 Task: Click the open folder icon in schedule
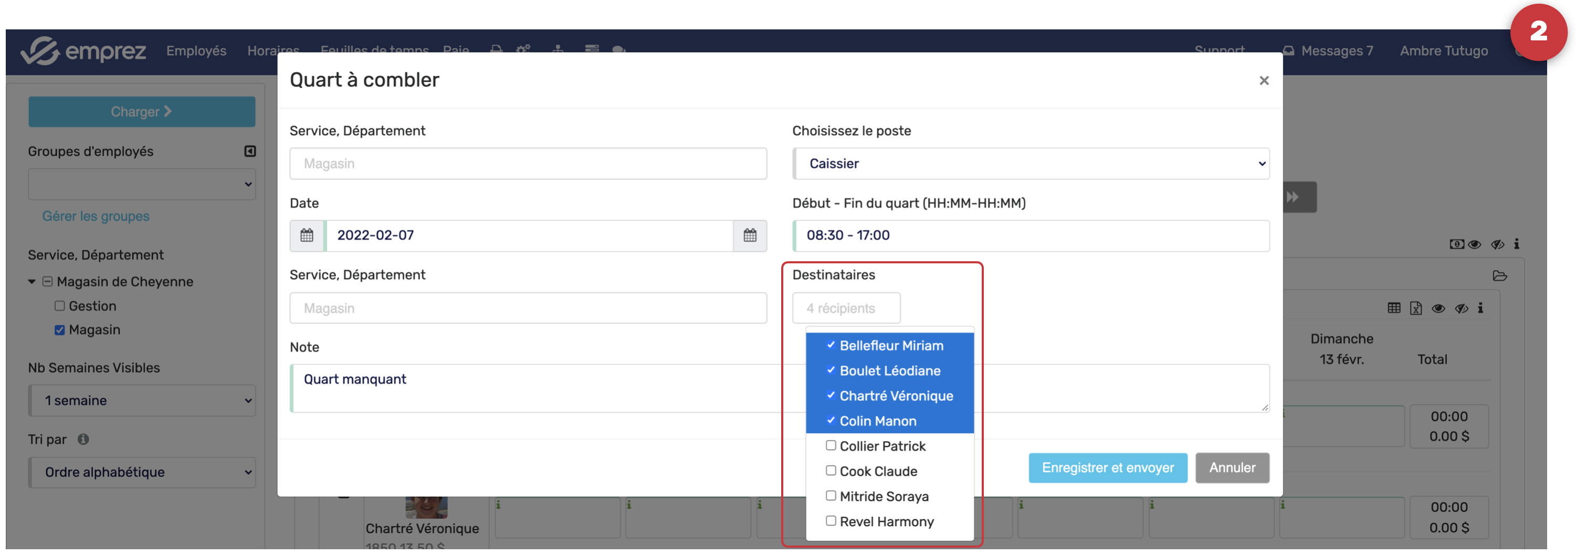[x=1499, y=276]
